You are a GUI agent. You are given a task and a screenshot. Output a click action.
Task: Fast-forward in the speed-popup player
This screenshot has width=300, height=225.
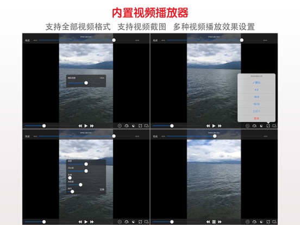(x=92, y=126)
